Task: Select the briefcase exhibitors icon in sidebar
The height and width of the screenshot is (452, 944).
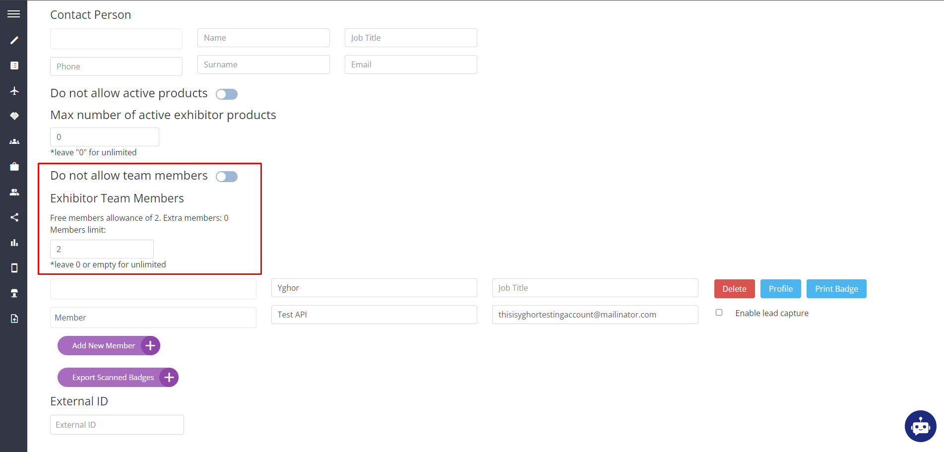Action: (14, 166)
